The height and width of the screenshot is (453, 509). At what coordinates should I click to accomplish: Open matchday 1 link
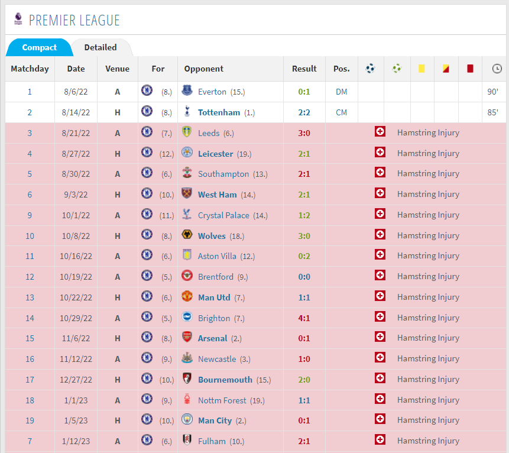[30, 92]
